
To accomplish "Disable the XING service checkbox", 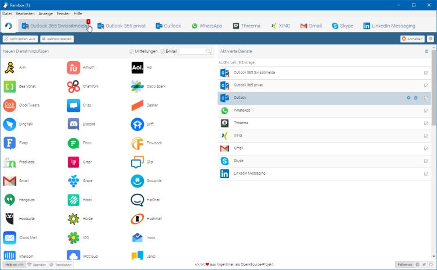I will (x=426, y=136).
